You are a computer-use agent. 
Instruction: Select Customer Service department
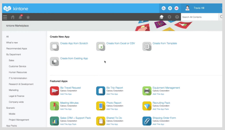17,66
